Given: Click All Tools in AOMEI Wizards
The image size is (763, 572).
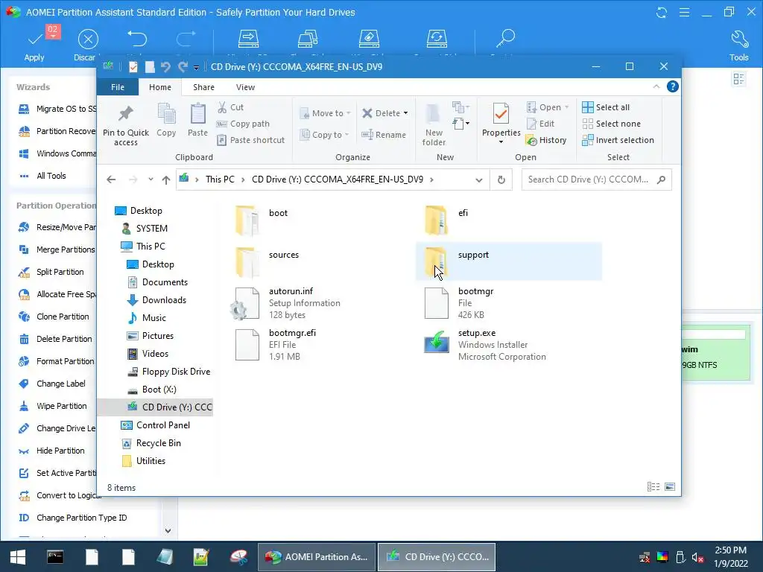Looking at the screenshot, I should point(51,176).
